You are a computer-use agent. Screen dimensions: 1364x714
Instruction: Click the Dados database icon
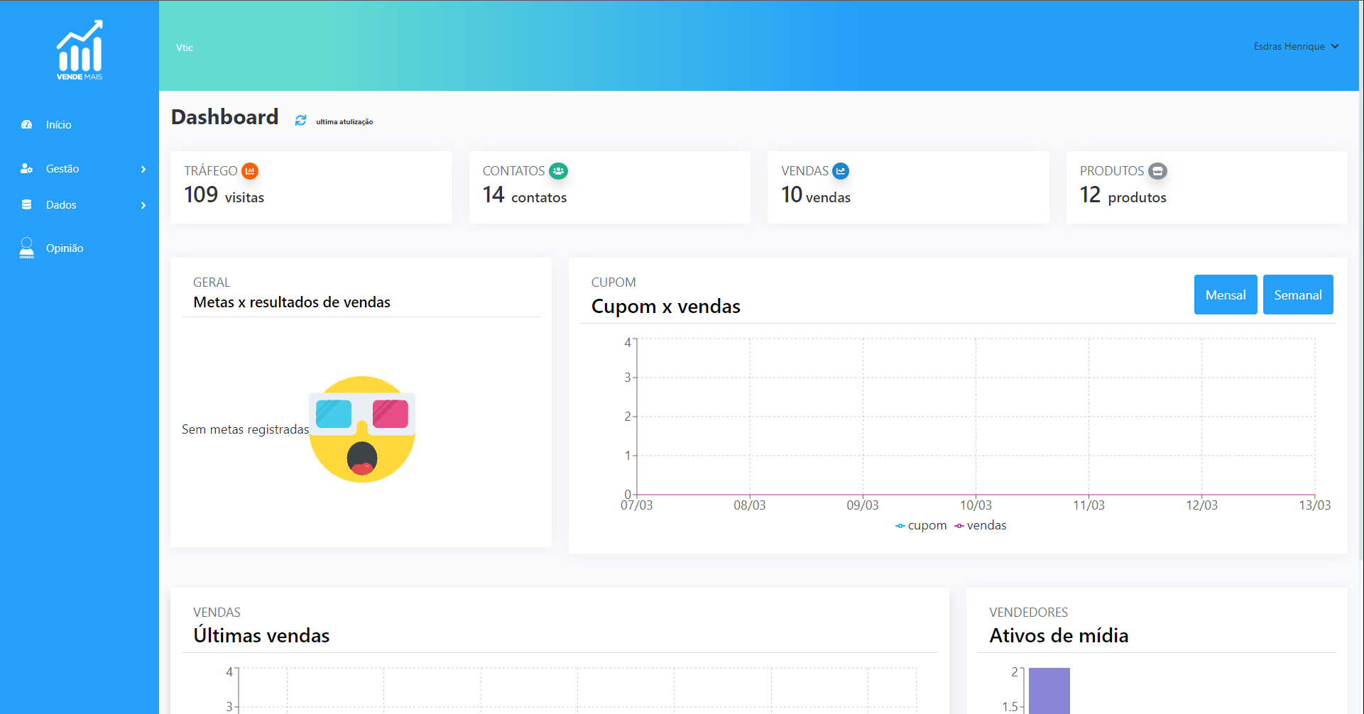point(27,205)
